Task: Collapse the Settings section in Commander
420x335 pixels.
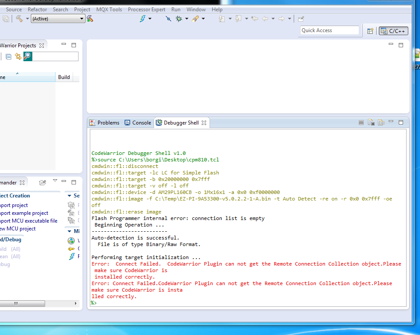Action: coord(69,196)
